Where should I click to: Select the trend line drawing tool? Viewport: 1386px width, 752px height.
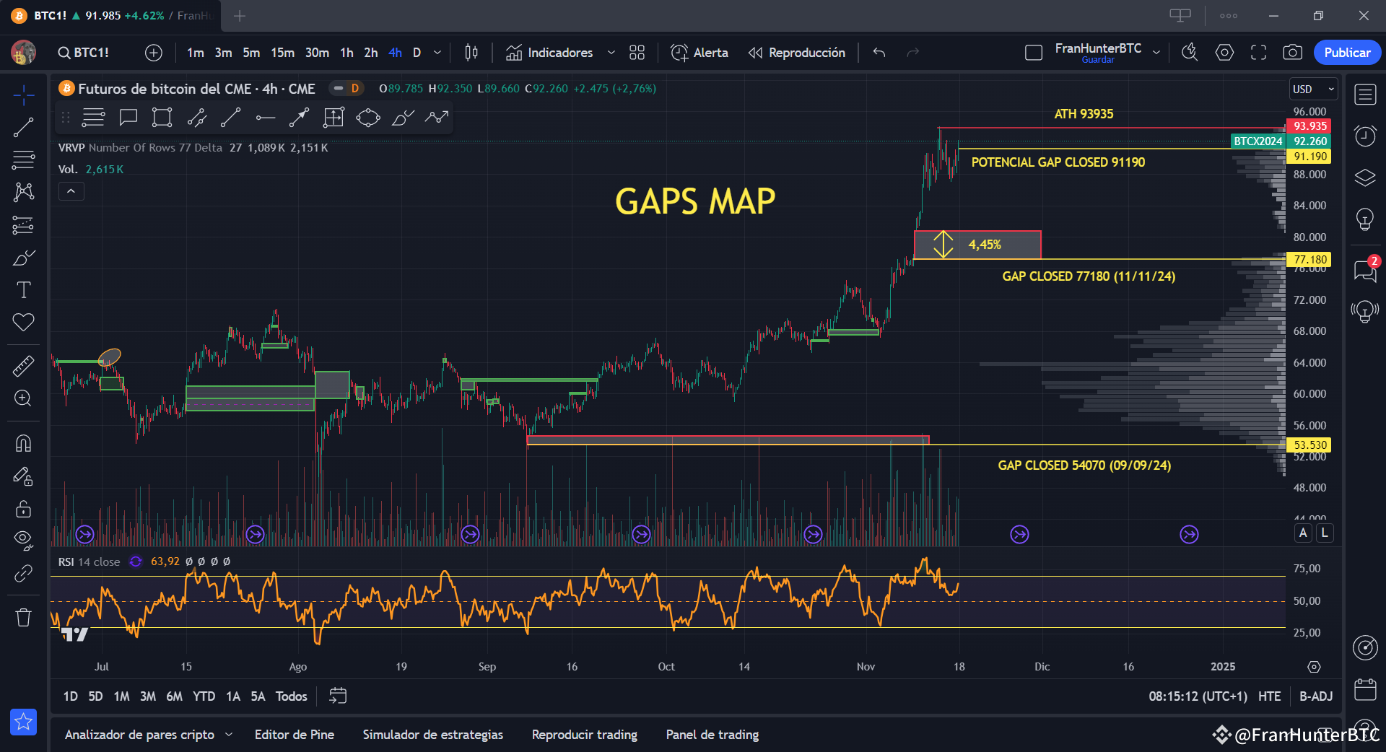(23, 128)
